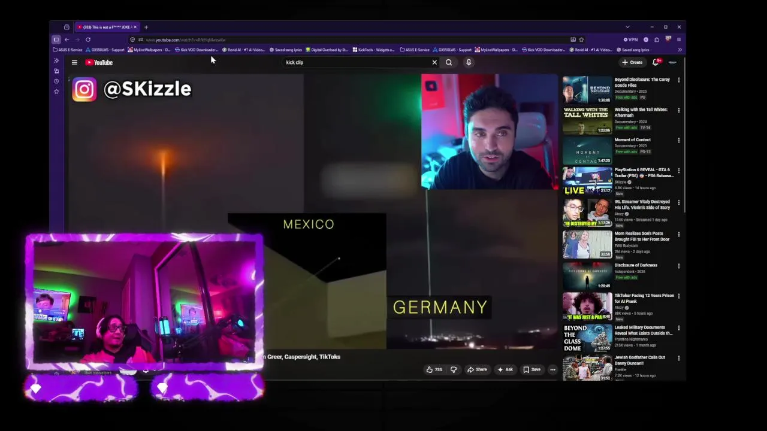Reload the page with the refresh icon
Image resolution: width=767 pixels, height=431 pixels.
pyautogui.click(x=87, y=40)
